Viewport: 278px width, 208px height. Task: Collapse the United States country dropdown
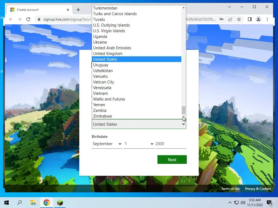coord(139,124)
